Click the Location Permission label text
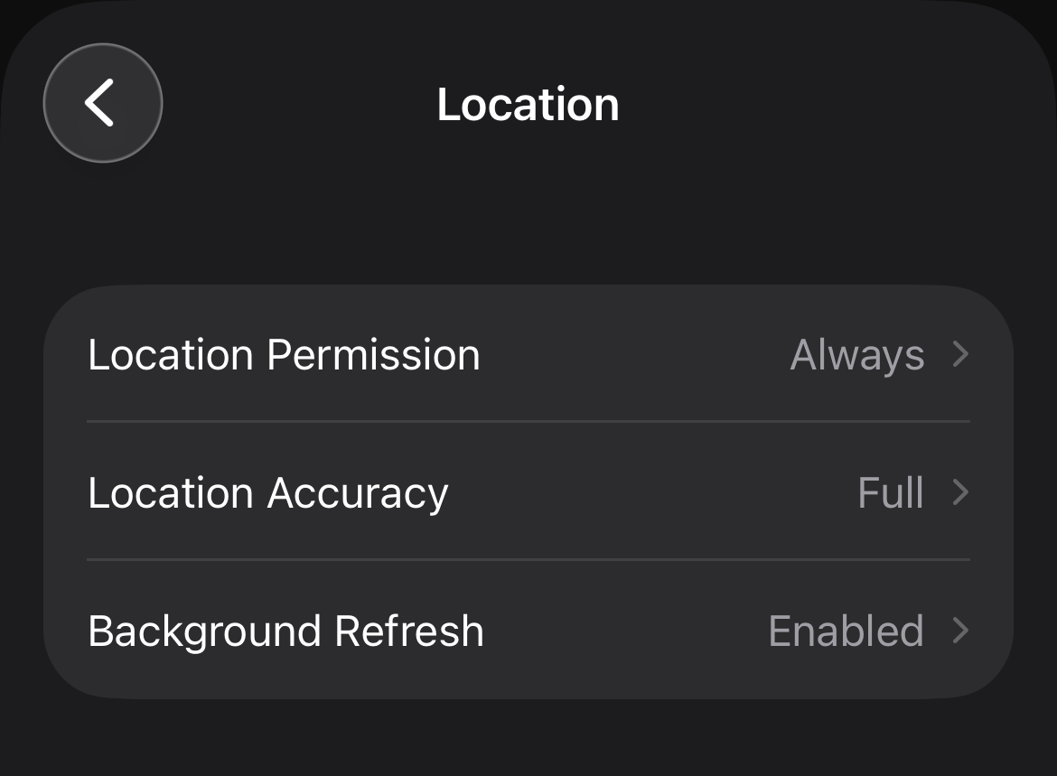 [284, 355]
